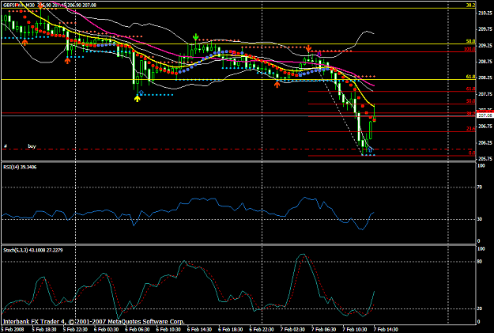Viewport: 494px width, 333px height.
Task: Click the 209.75 price axis label
Action: coord(485,29)
